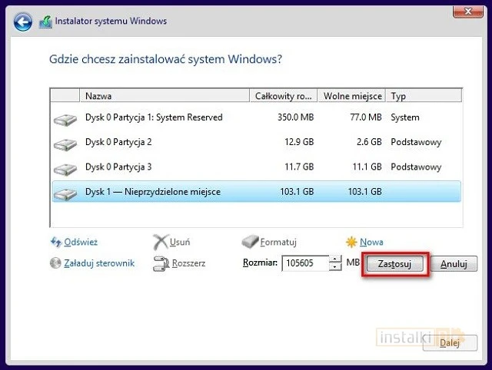Click the 350.0 MB total size cell
This screenshot has height=370, width=492.
295,117
